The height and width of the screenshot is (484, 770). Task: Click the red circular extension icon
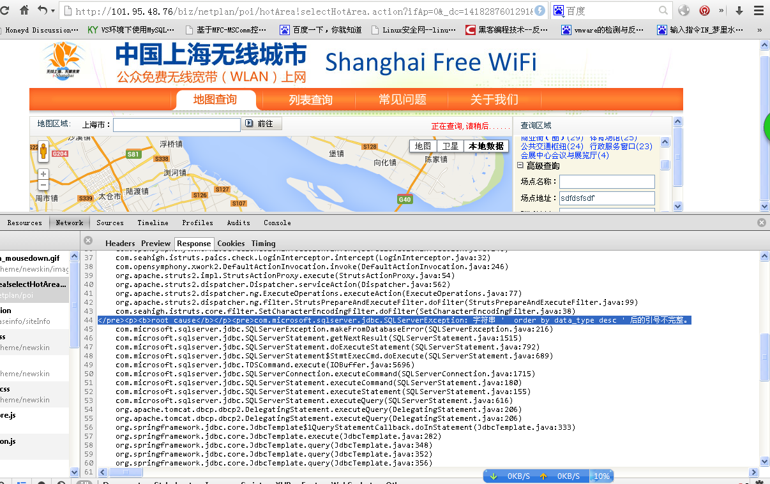pos(704,11)
